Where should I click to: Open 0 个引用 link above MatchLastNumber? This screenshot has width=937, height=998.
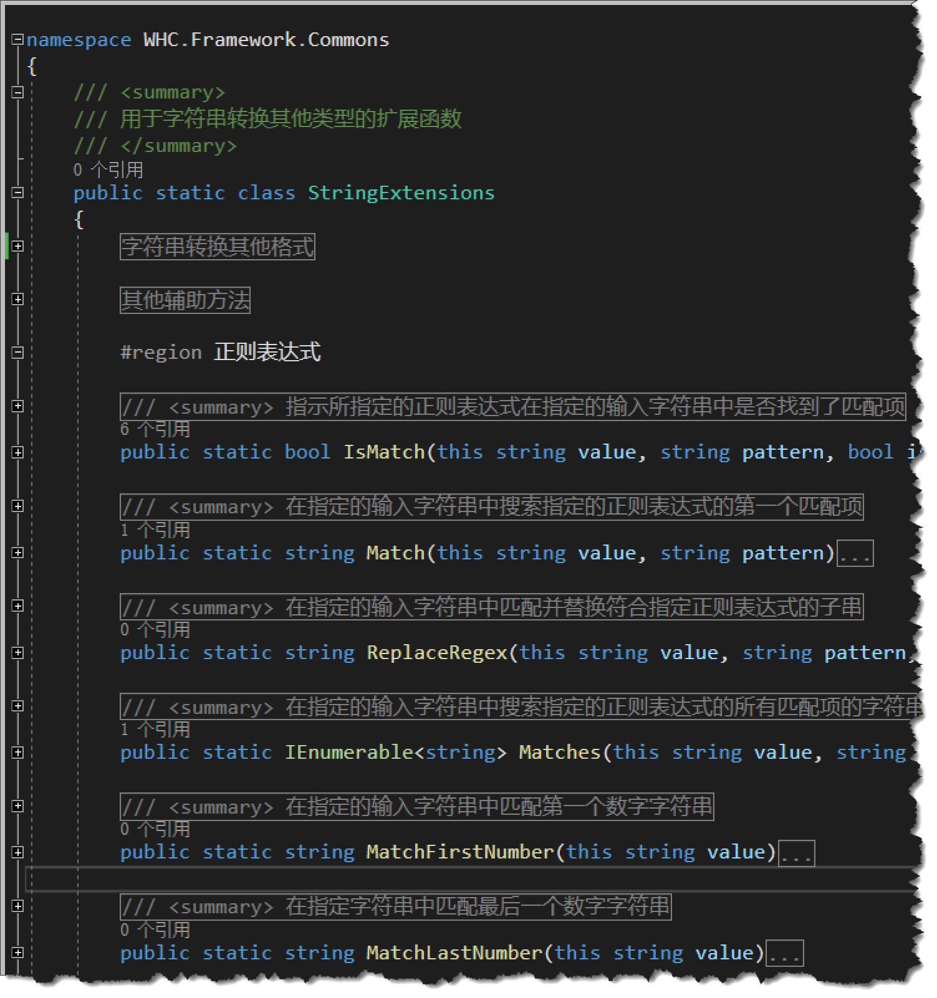coord(155,930)
